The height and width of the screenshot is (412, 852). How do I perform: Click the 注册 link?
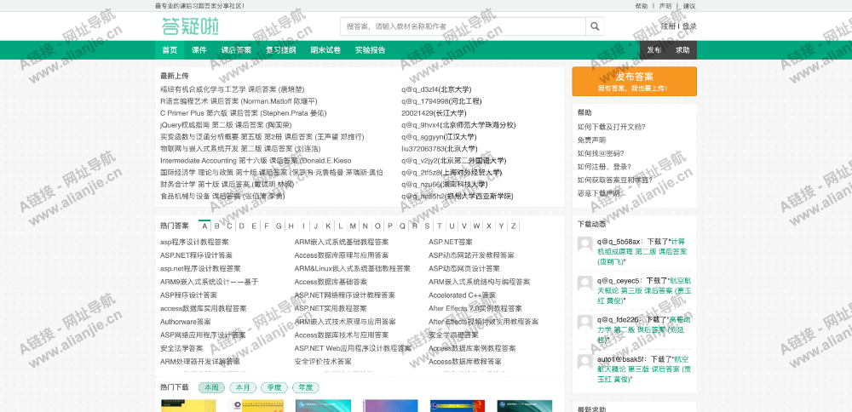coord(668,26)
